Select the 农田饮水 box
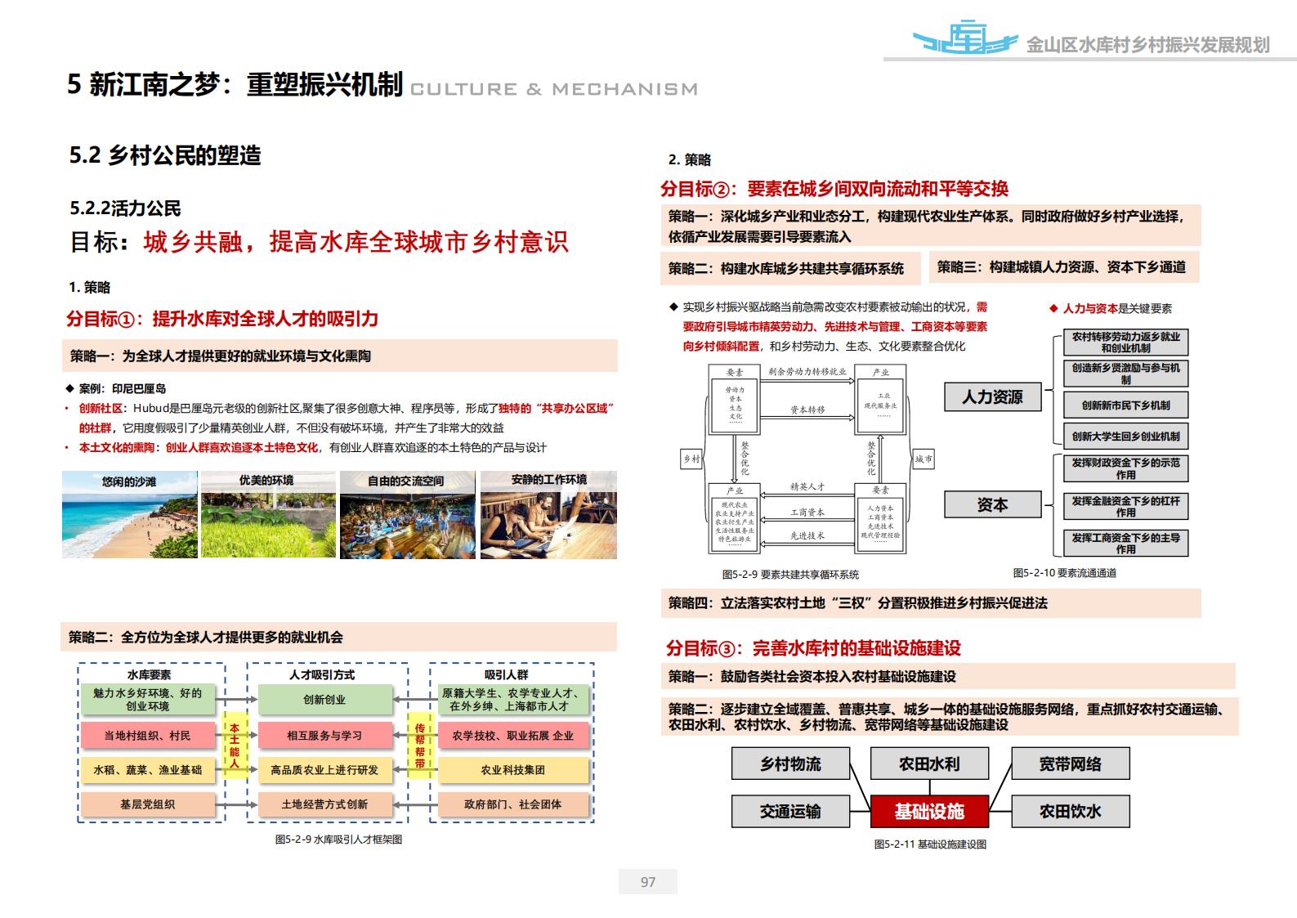1297x918 pixels. (1070, 811)
